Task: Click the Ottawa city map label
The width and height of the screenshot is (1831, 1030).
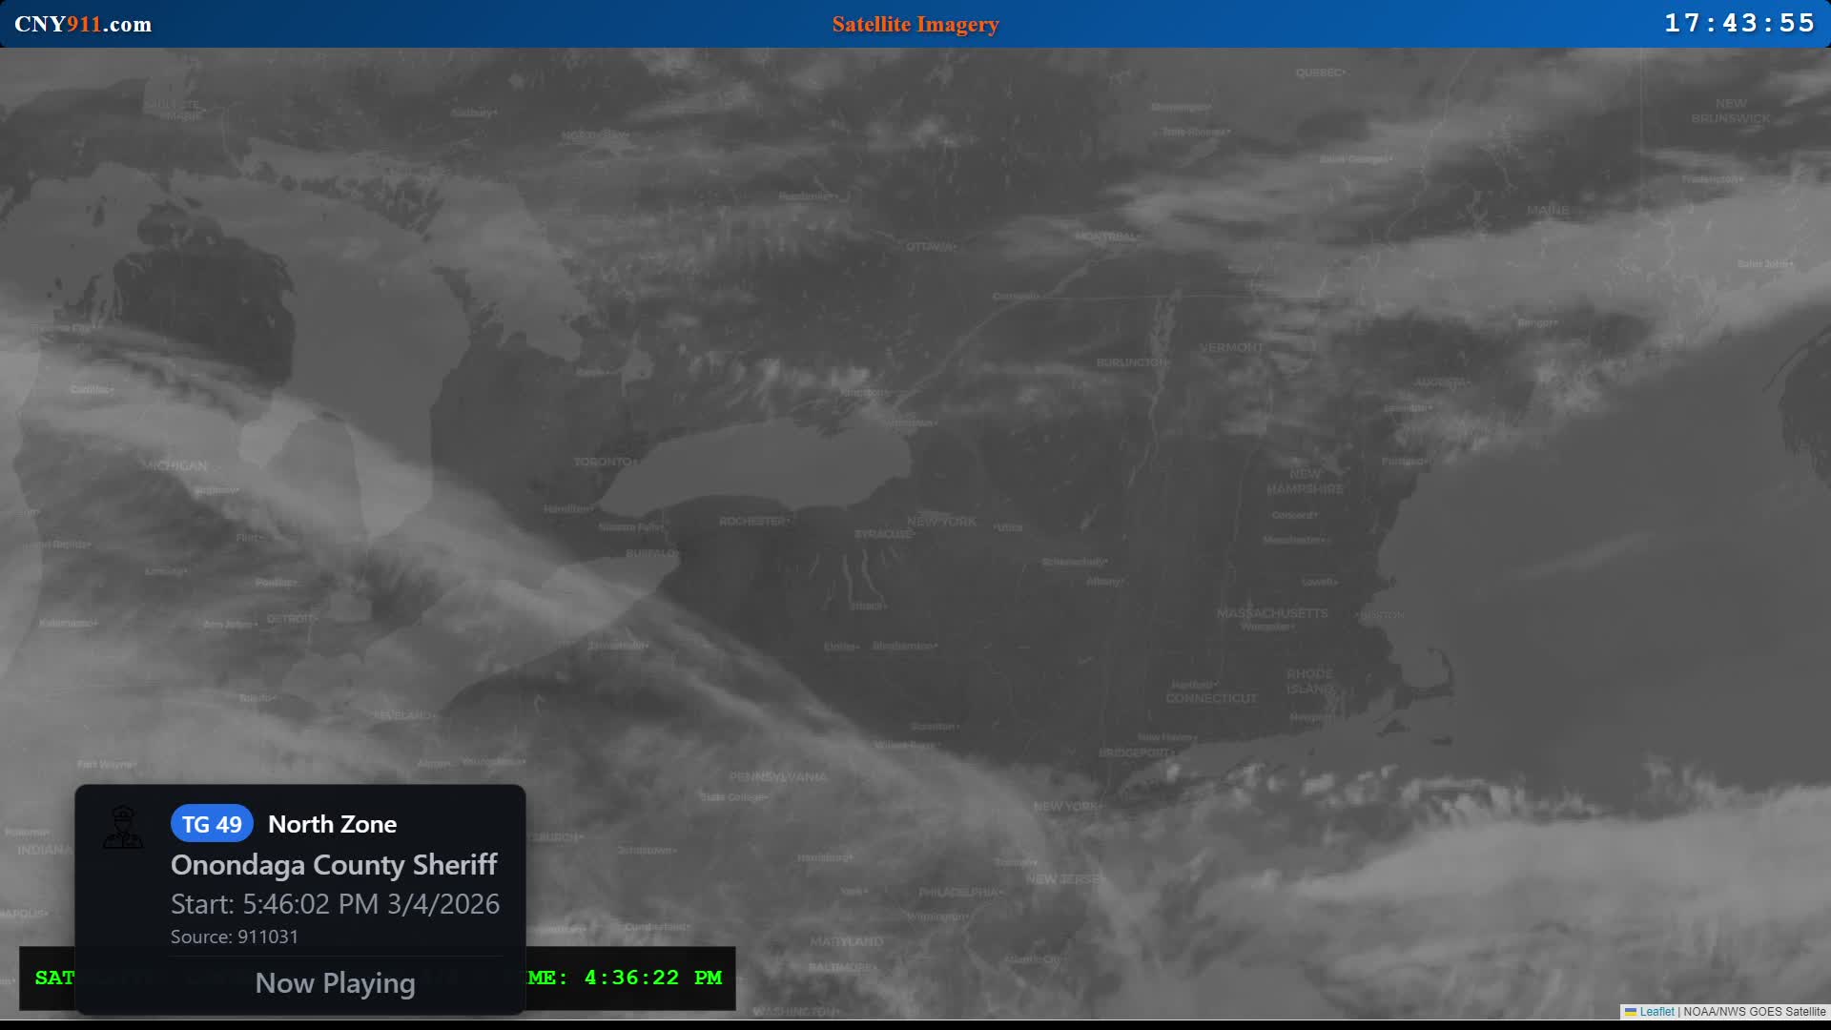Action: 930,247
